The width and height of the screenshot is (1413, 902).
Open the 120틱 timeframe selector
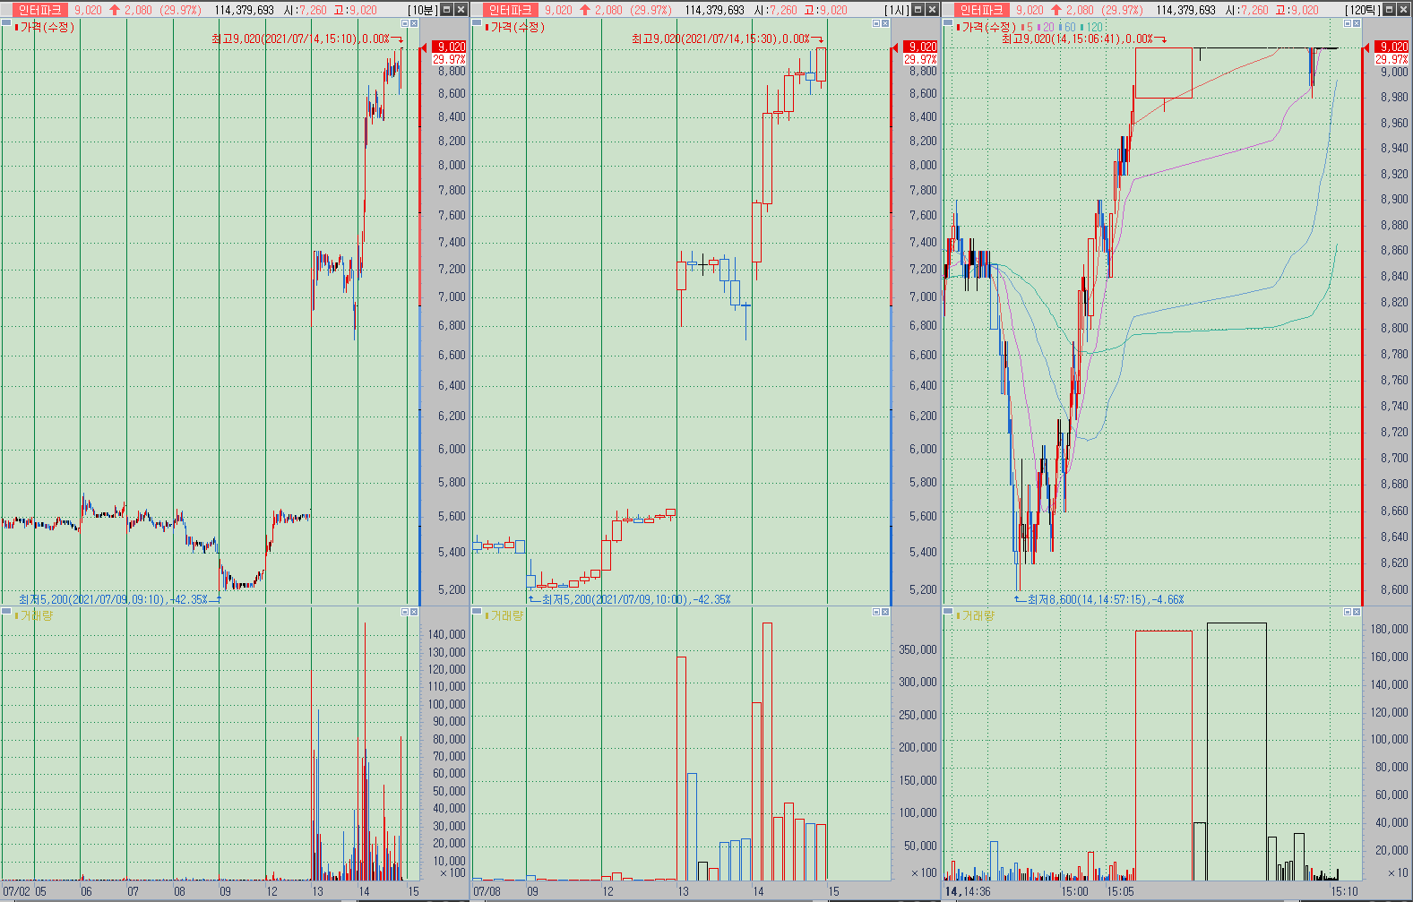click(1364, 10)
